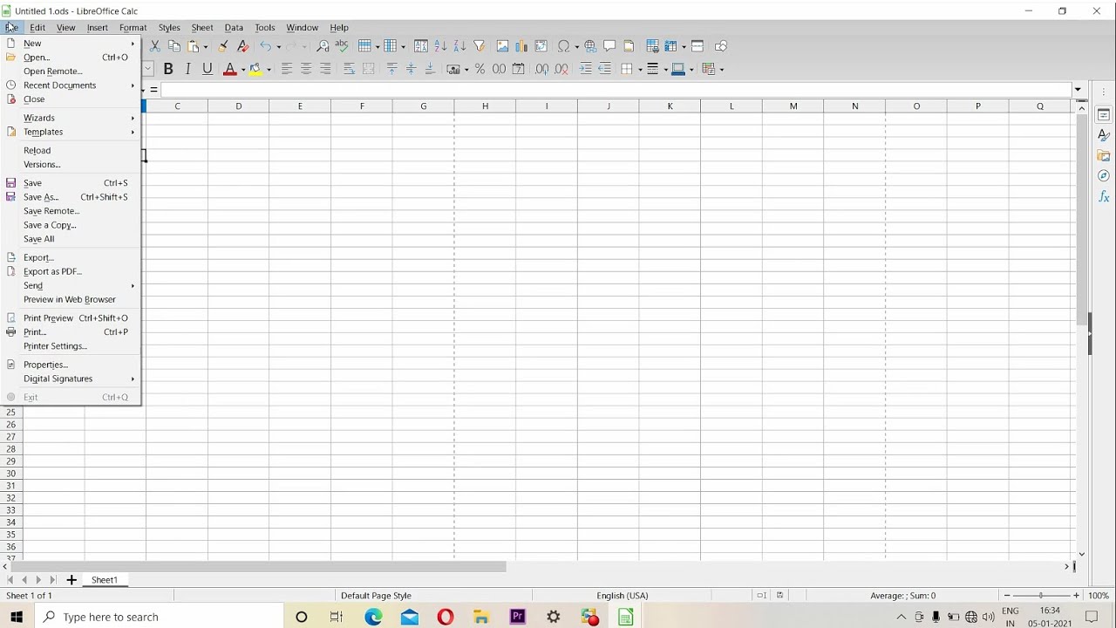Image resolution: width=1116 pixels, height=628 pixels.
Task: Choose Export as PDF... menu entry
Action: coord(52,271)
